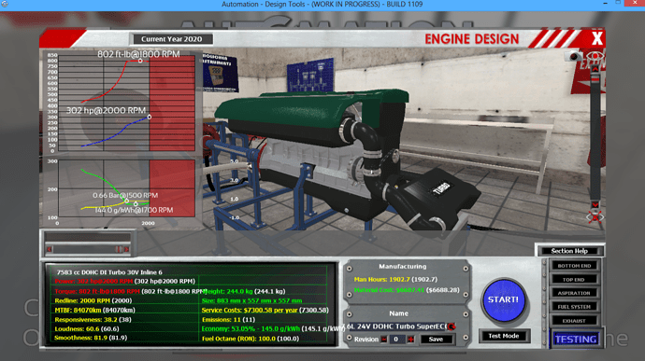Increase revision with red plus button
The height and width of the screenshot is (361, 645).
(410, 340)
